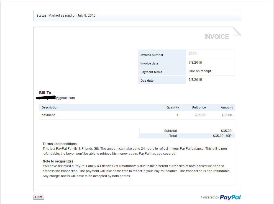Click the 'Invoice number' label
Screen dimensions: 274x204
point(152,55)
